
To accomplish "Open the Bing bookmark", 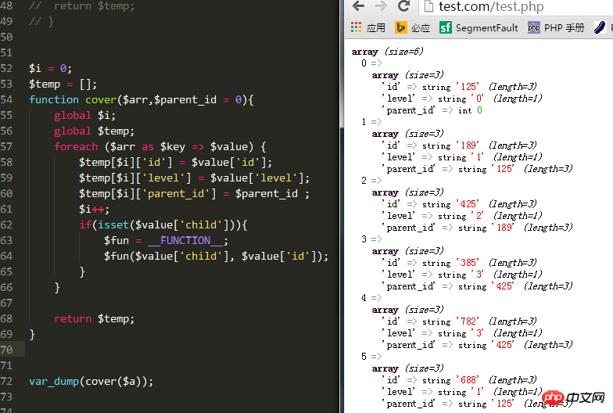I will tap(412, 28).
